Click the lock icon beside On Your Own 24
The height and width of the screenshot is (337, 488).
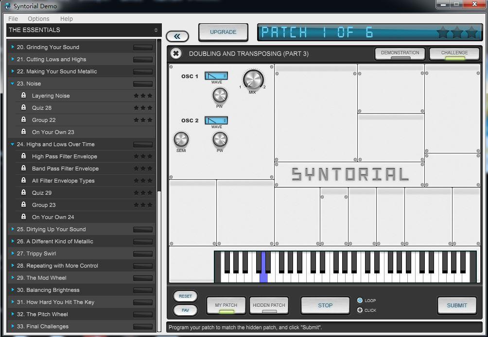coord(23,217)
